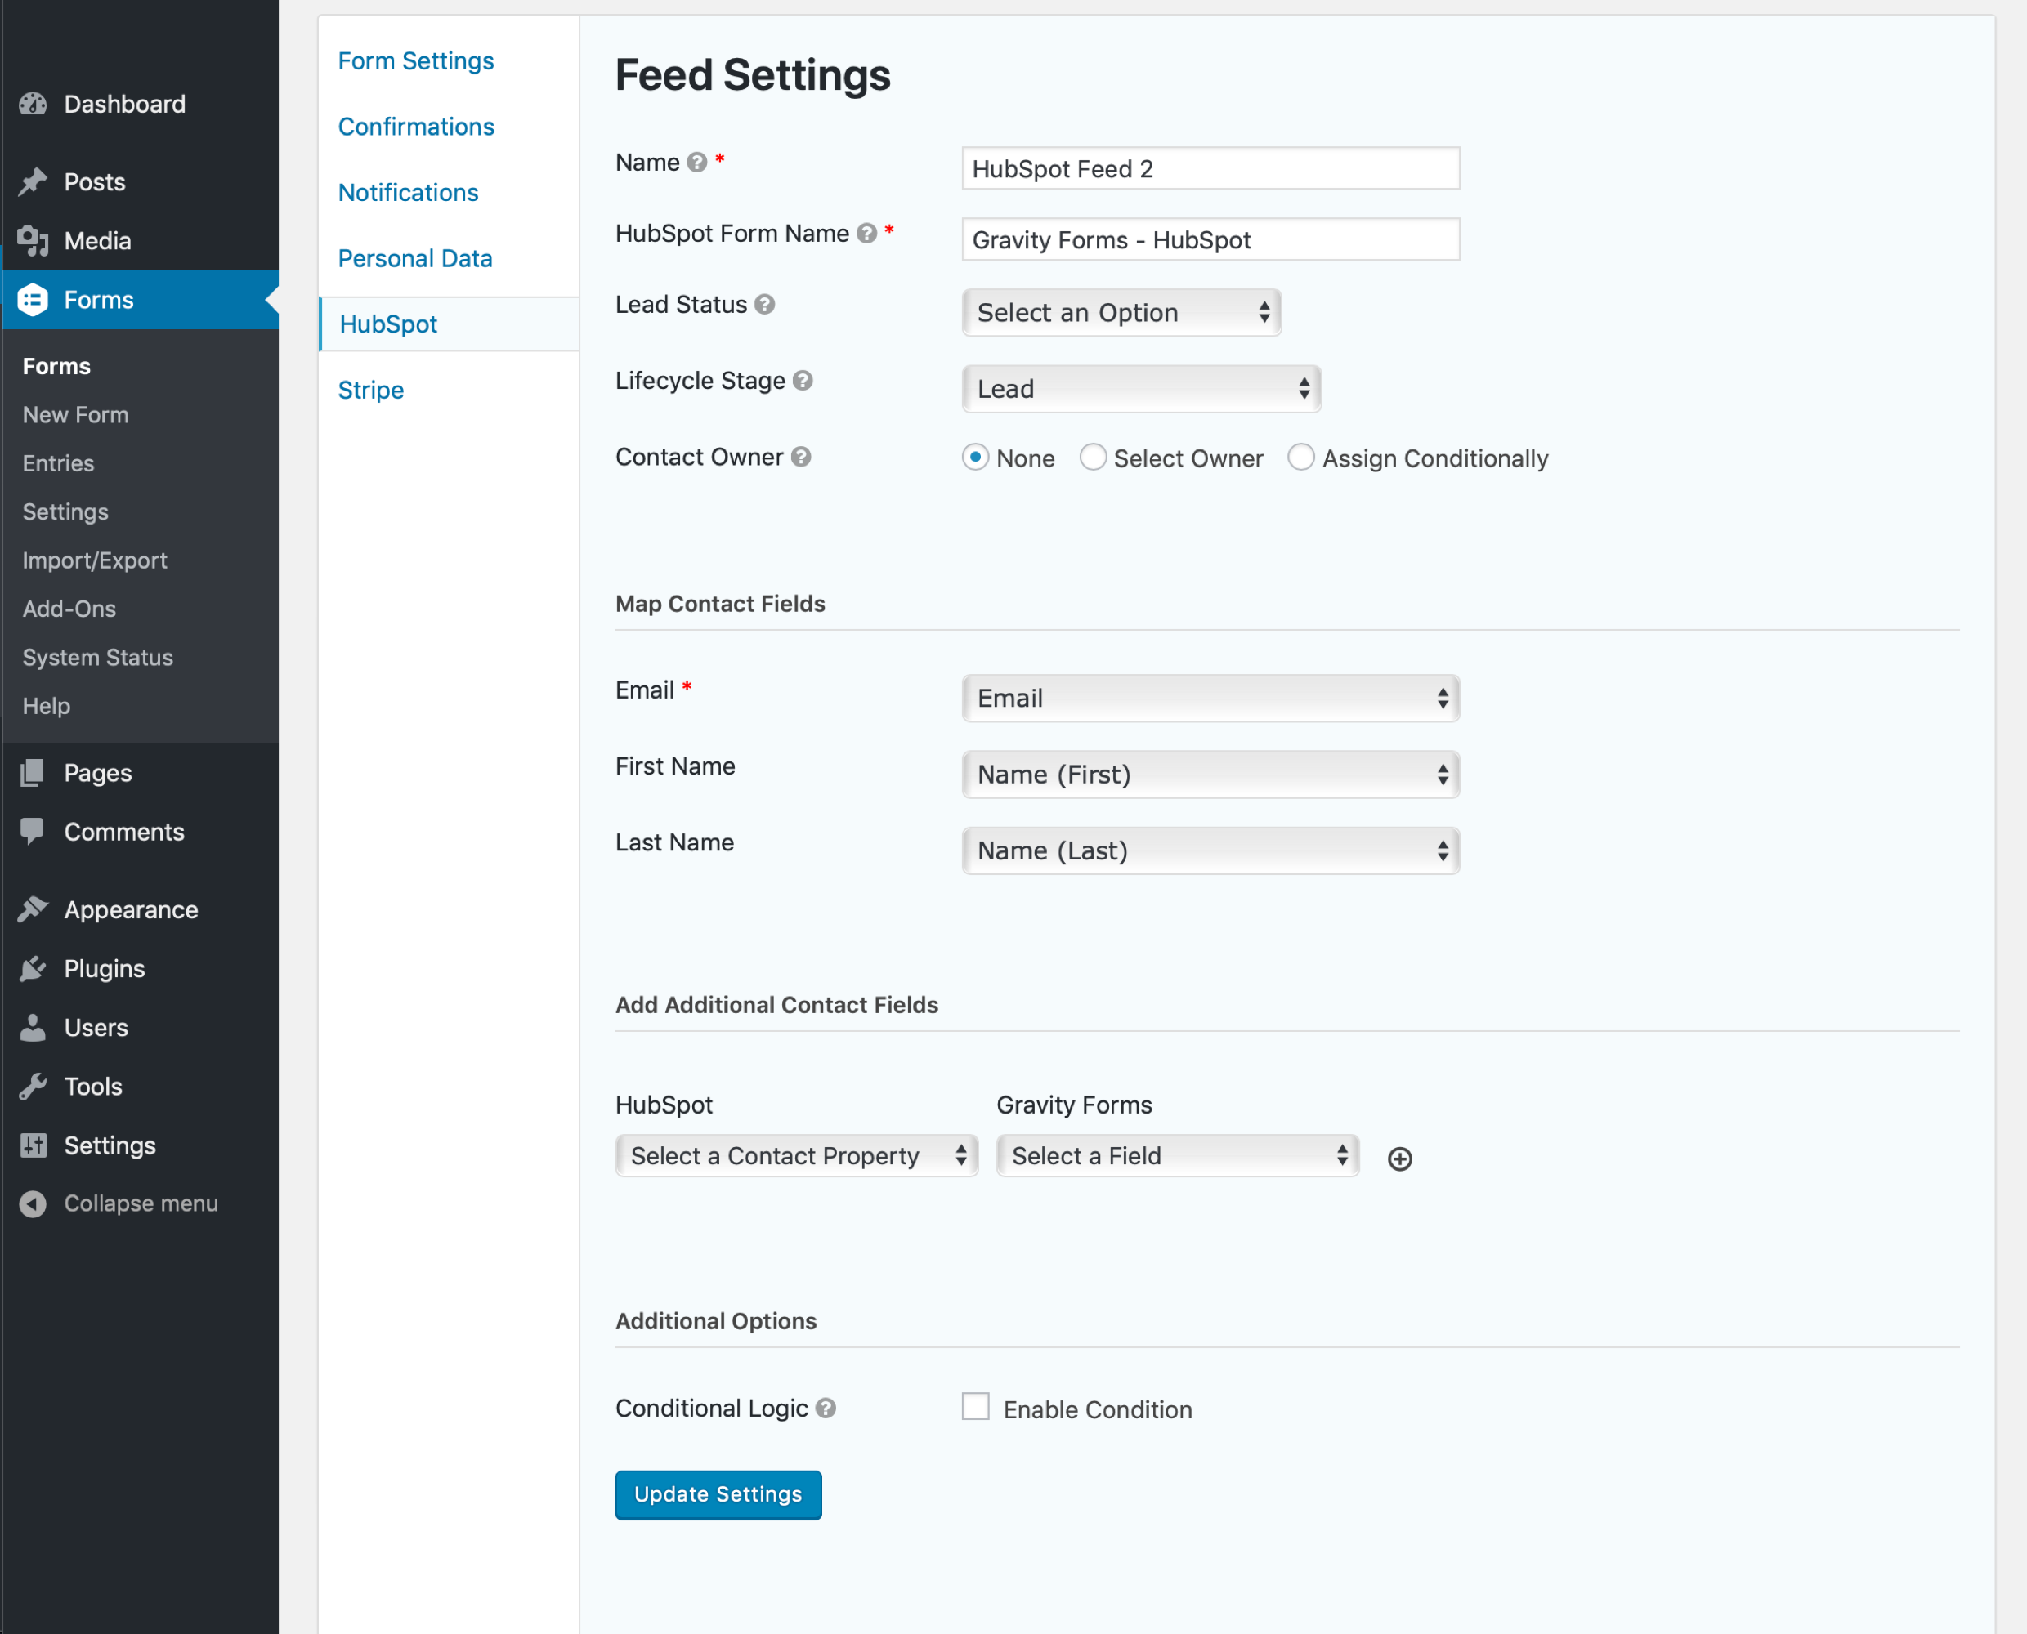This screenshot has height=1634, width=2027.
Task: Open the Lifecycle Stage help icon
Action: [802, 382]
